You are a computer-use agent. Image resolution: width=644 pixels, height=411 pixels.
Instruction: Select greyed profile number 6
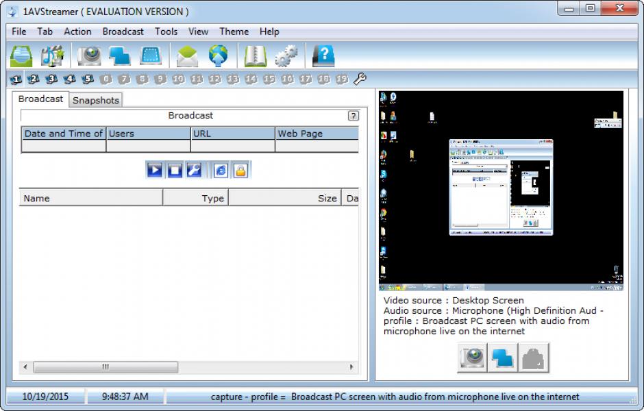(106, 79)
